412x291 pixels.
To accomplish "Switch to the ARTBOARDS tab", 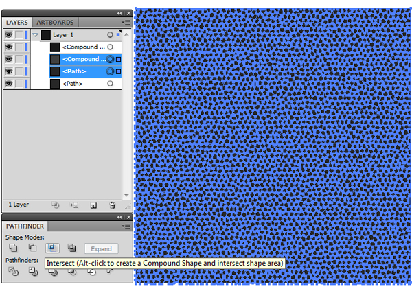I will [55, 23].
